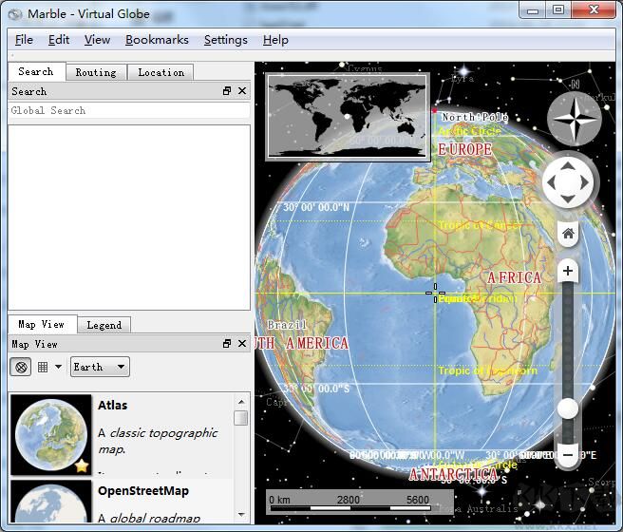
Task: Close the Map View panel
Action: 242,344
